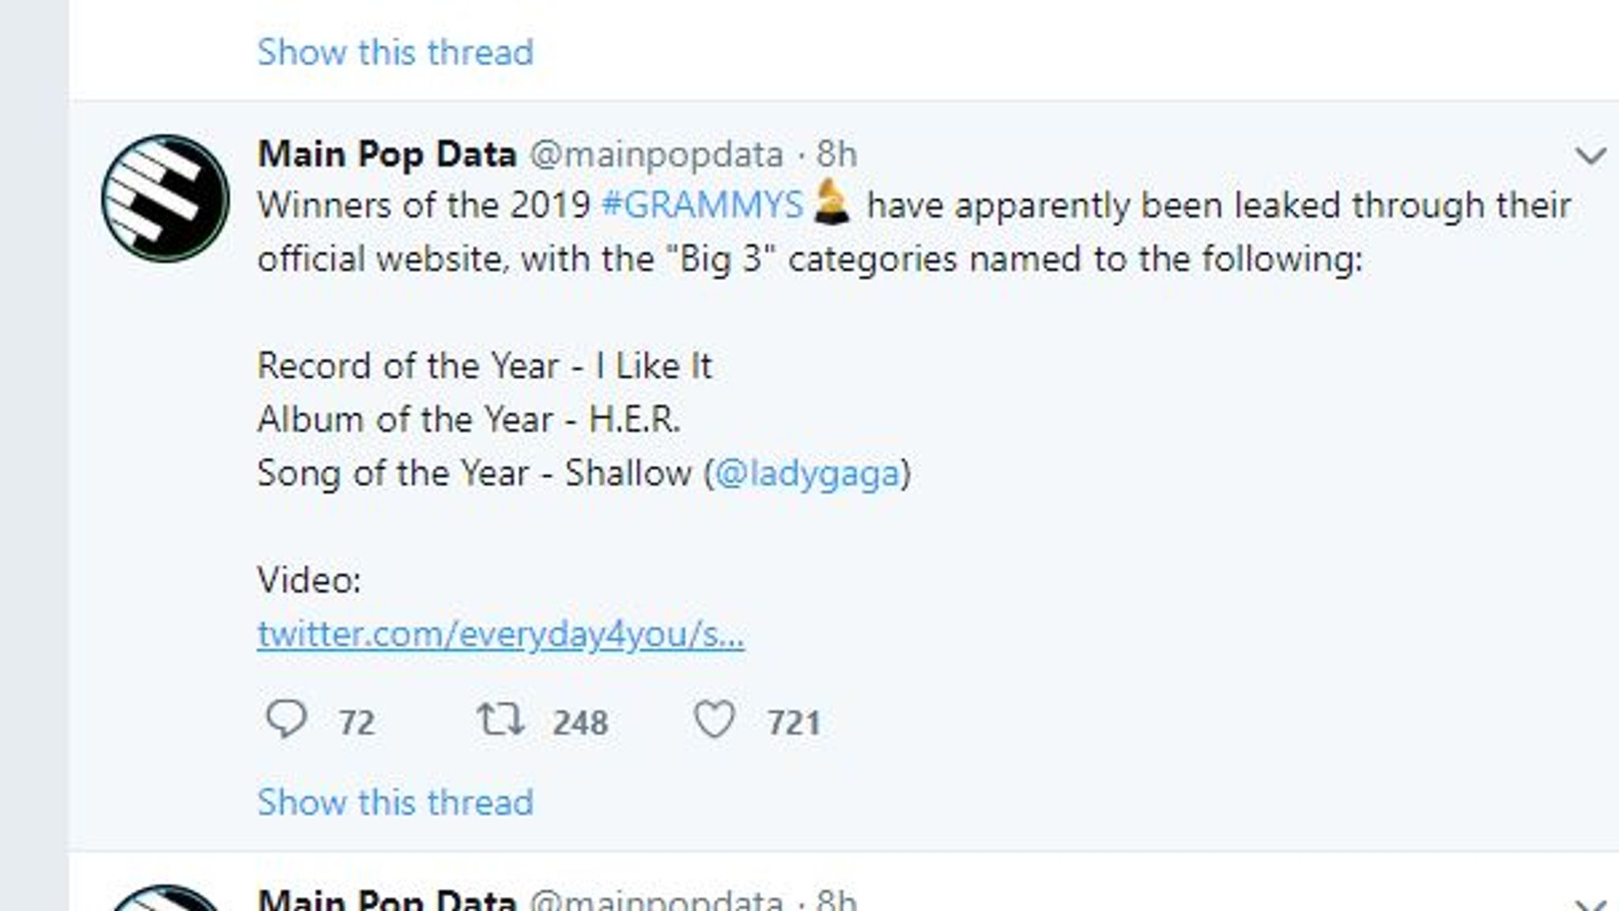Screen dimensions: 1619x911
Task: Click the 72 replies count
Action: tap(357, 723)
